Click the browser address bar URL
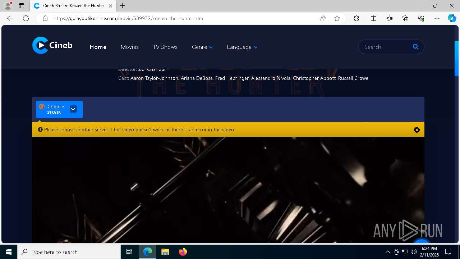Viewport: 460px width, 259px height. pyautogui.click(x=129, y=18)
